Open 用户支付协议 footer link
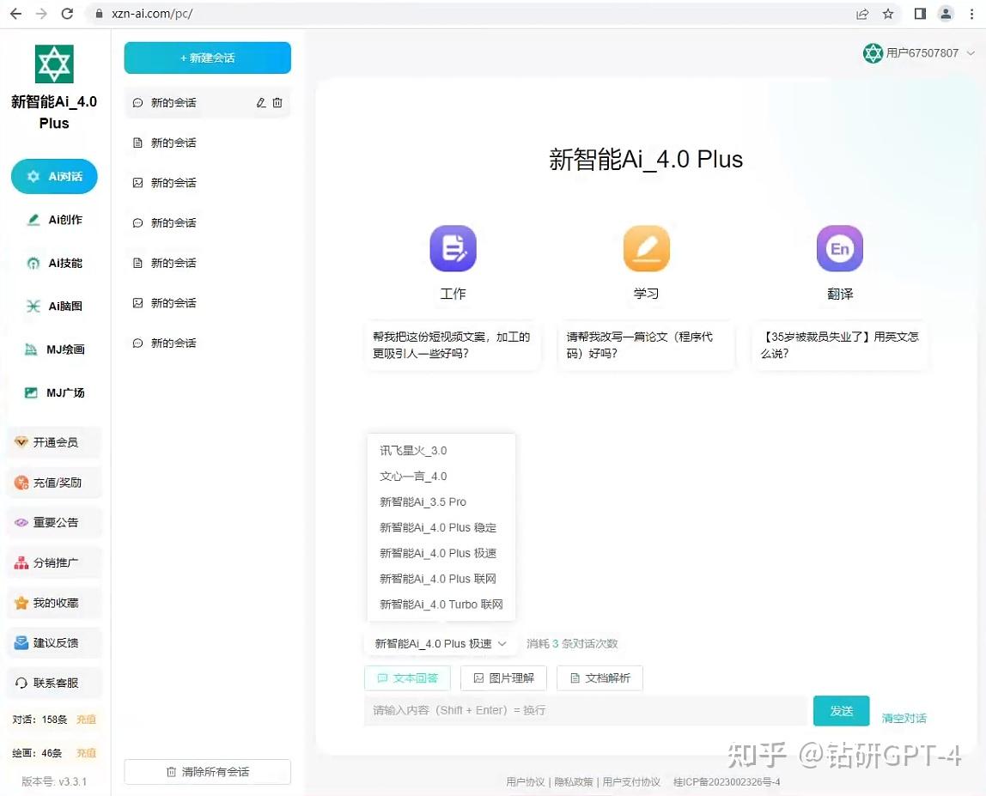The width and height of the screenshot is (986, 796). tap(631, 782)
